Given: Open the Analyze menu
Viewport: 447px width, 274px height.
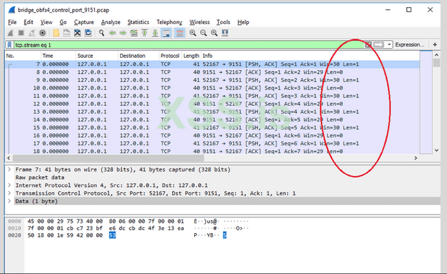Looking at the screenshot, I should click(x=110, y=22).
